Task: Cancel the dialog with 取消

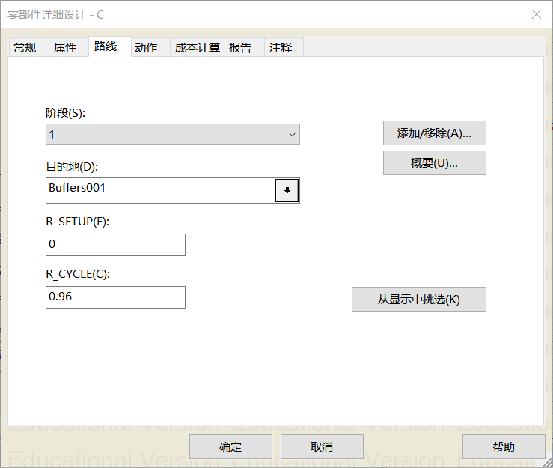Action: click(322, 447)
